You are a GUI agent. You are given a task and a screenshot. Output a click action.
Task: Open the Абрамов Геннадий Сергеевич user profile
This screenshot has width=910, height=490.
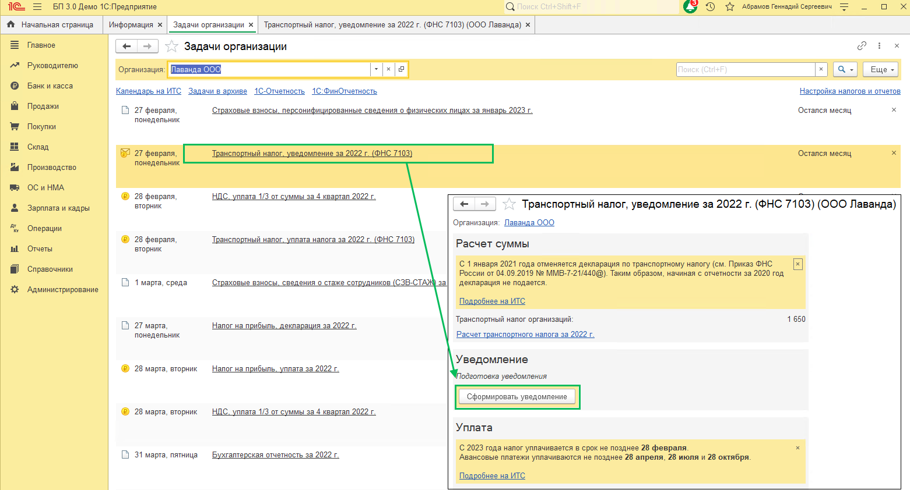point(787,7)
